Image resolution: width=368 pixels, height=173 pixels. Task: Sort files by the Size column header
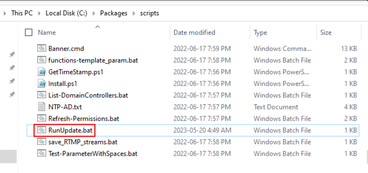(x=326, y=32)
